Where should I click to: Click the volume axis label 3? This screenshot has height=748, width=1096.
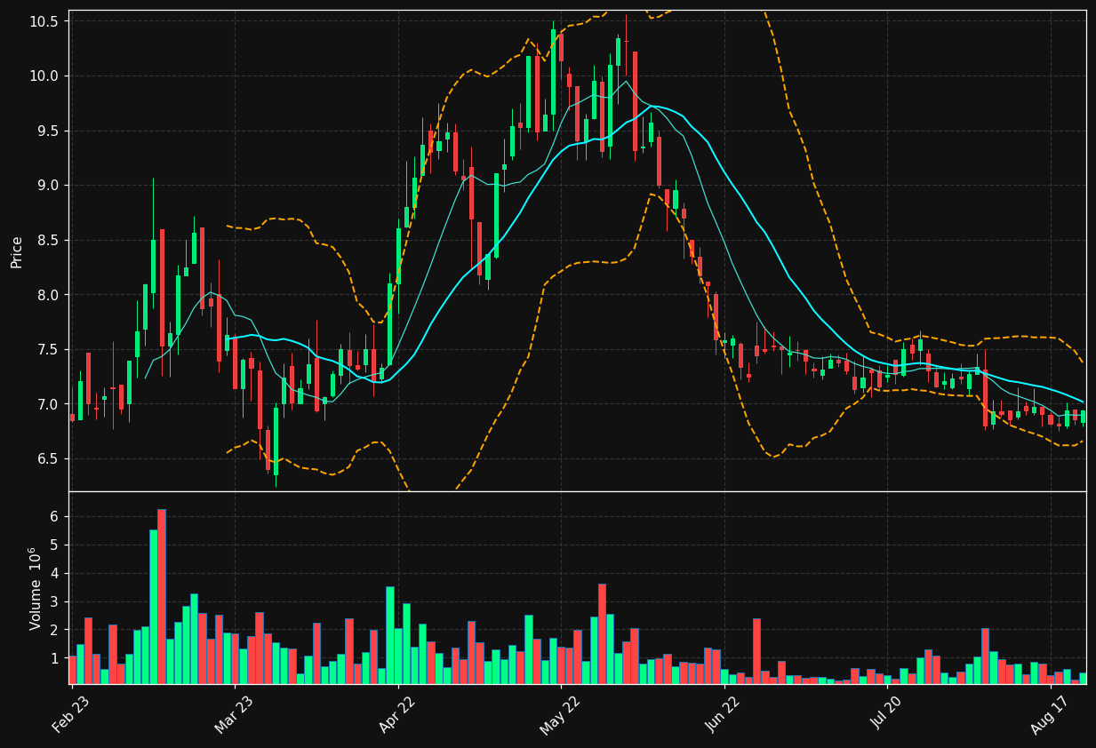click(54, 602)
